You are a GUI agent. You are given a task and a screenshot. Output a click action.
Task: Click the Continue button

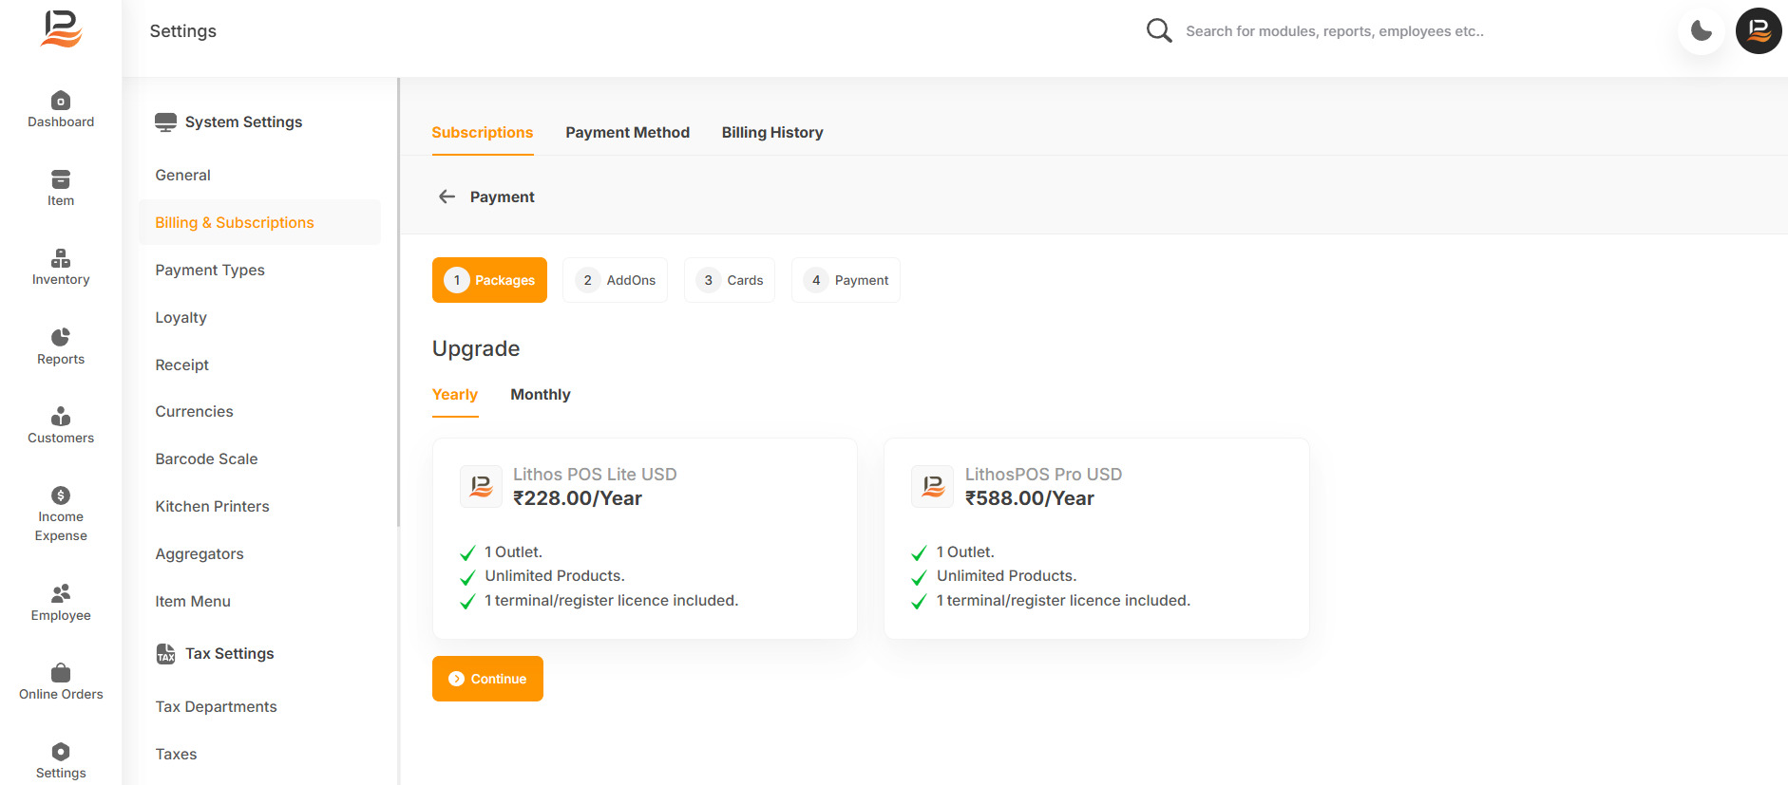(x=487, y=679)
